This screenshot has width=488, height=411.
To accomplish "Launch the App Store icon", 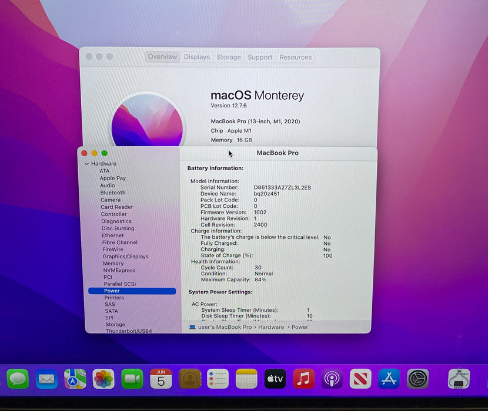I will [389, 379].
